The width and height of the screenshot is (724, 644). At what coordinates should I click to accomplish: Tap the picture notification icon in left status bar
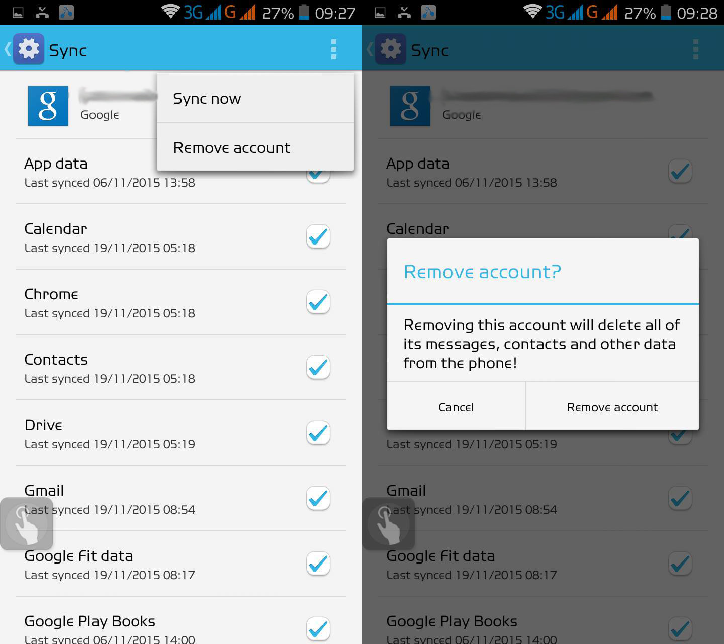pyautogui.click(x=18, y=13)
